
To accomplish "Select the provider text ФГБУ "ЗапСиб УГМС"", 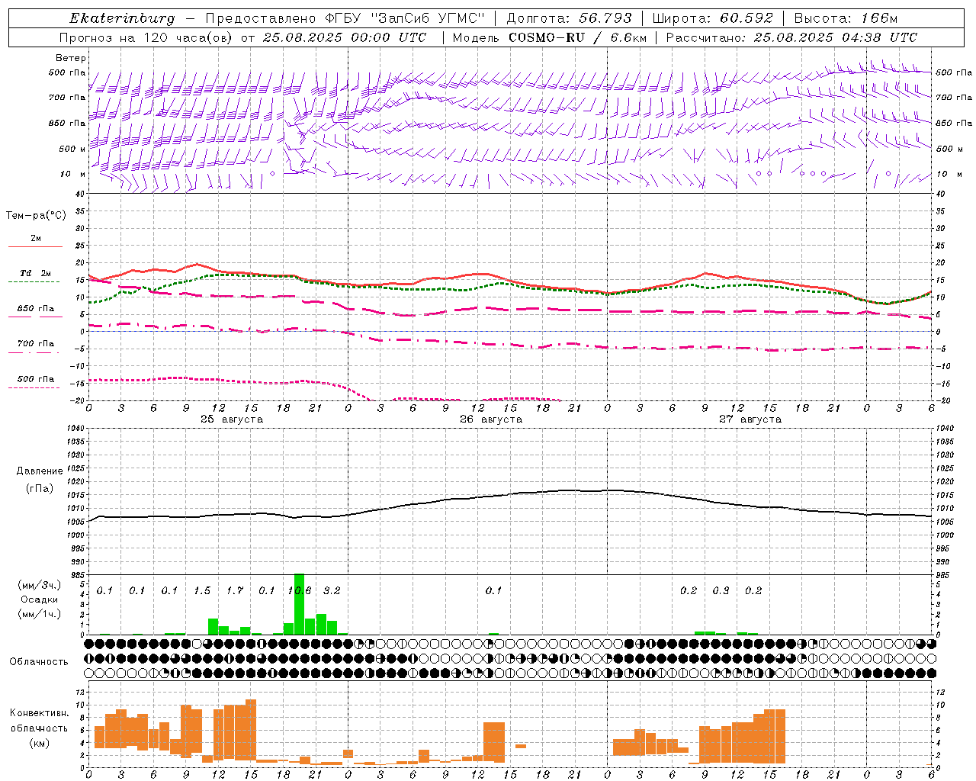I will click(x=406, y=18).
